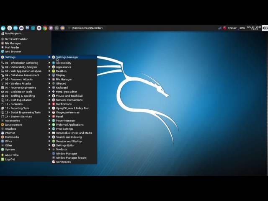Open OpenJDK Java 8 Policy Tool
This screenshot has width=268, height=201.
point(74,108)
